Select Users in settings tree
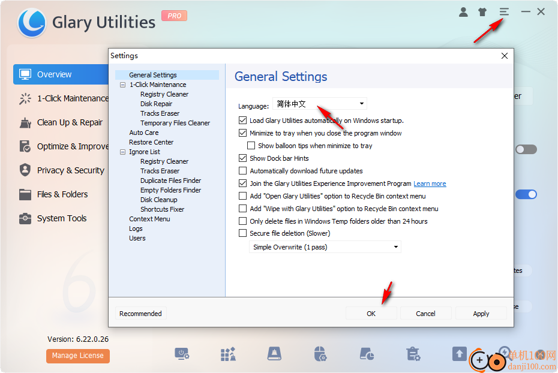The image size is (558, 373). click(137, 238)
